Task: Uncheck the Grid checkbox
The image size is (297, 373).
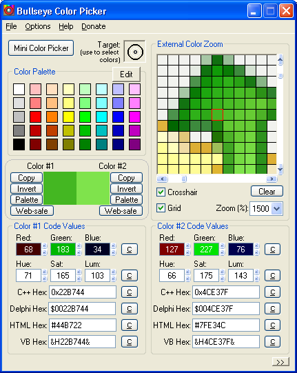Action: pyautogui.click(x=161, y=208)
